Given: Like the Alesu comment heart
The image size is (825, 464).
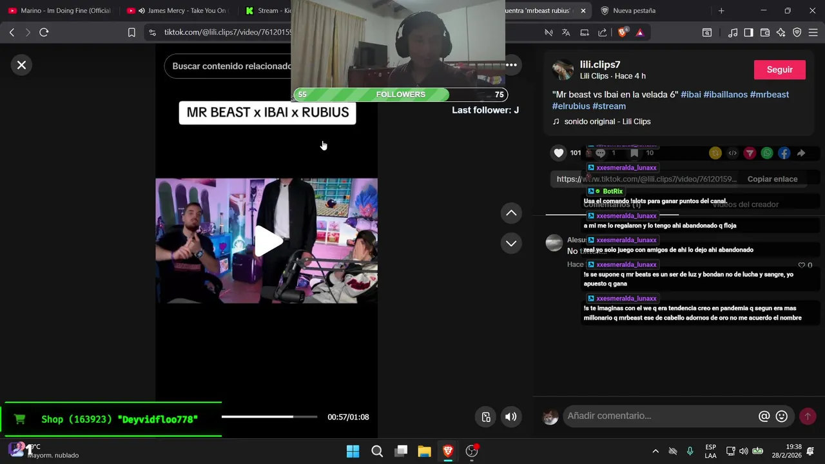Looking at the screenshot, I should (x=802, y=265).
